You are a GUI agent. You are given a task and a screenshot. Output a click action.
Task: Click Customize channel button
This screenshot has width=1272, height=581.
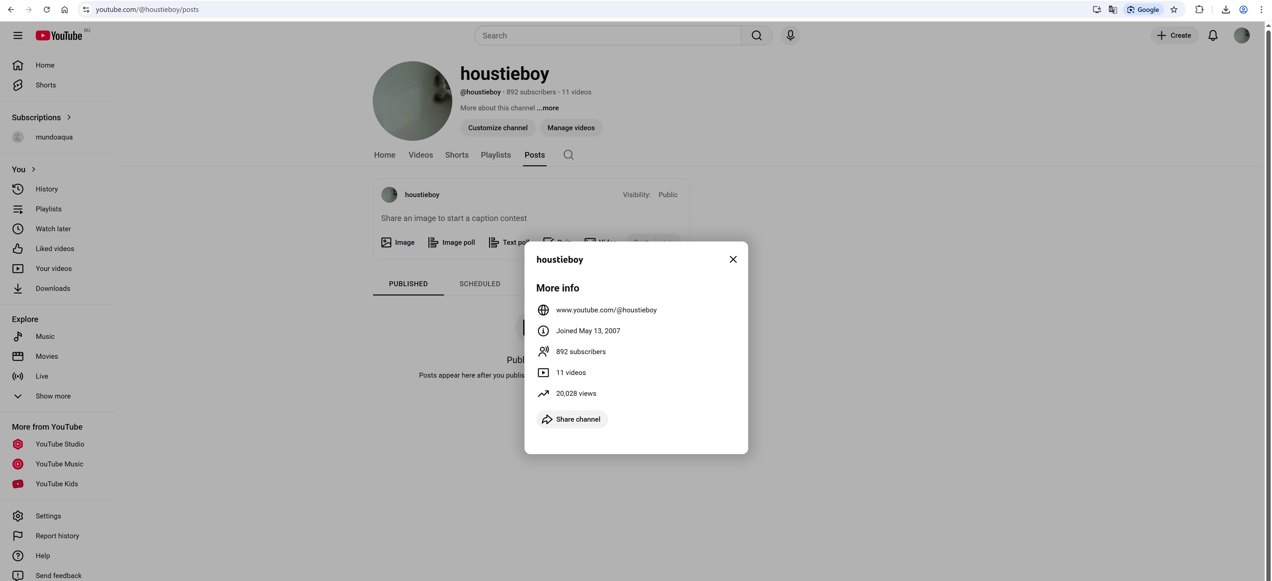coord(498,128)
